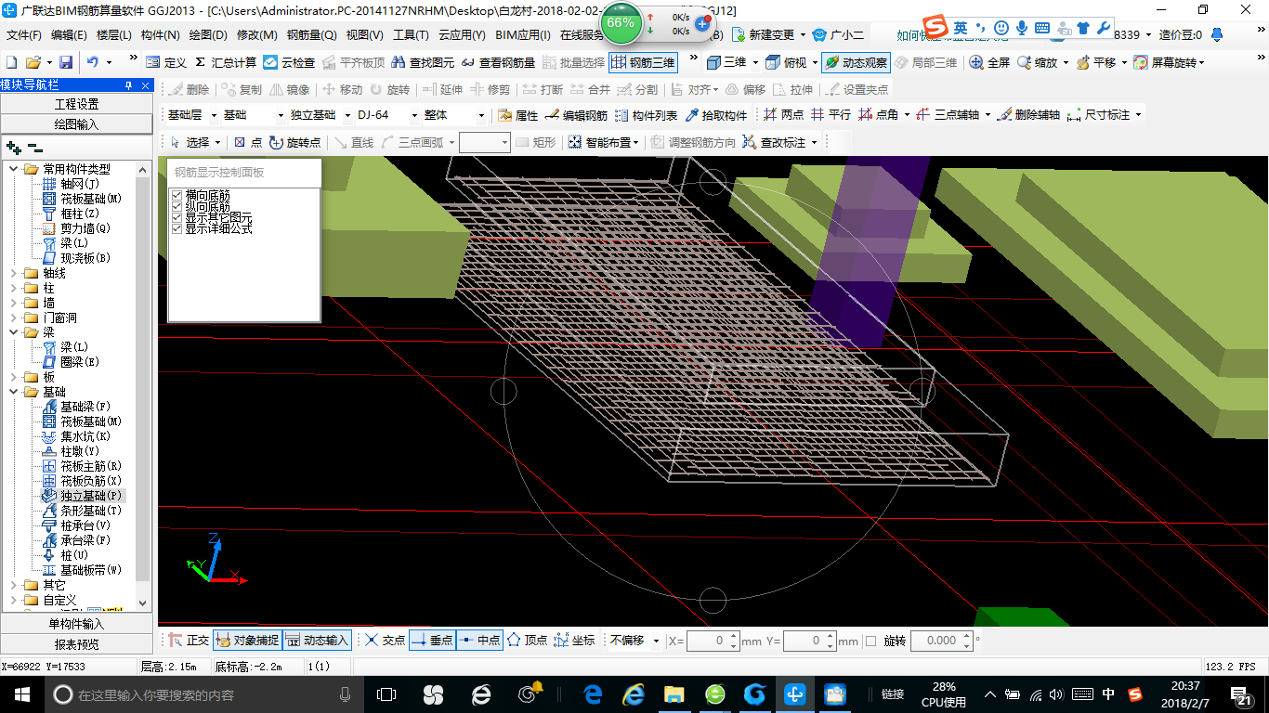Click the X coordinate input field
The image size is (1269, 713).
[713, 641]
